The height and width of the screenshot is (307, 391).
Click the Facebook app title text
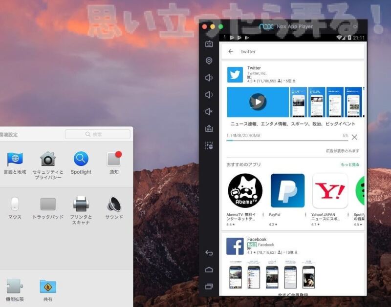(257, 239)
